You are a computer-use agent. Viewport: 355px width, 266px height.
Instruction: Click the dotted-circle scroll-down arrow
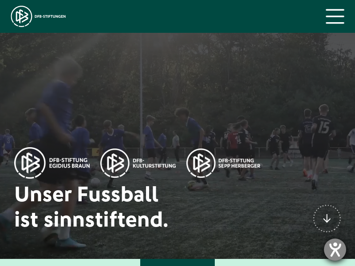327,219
